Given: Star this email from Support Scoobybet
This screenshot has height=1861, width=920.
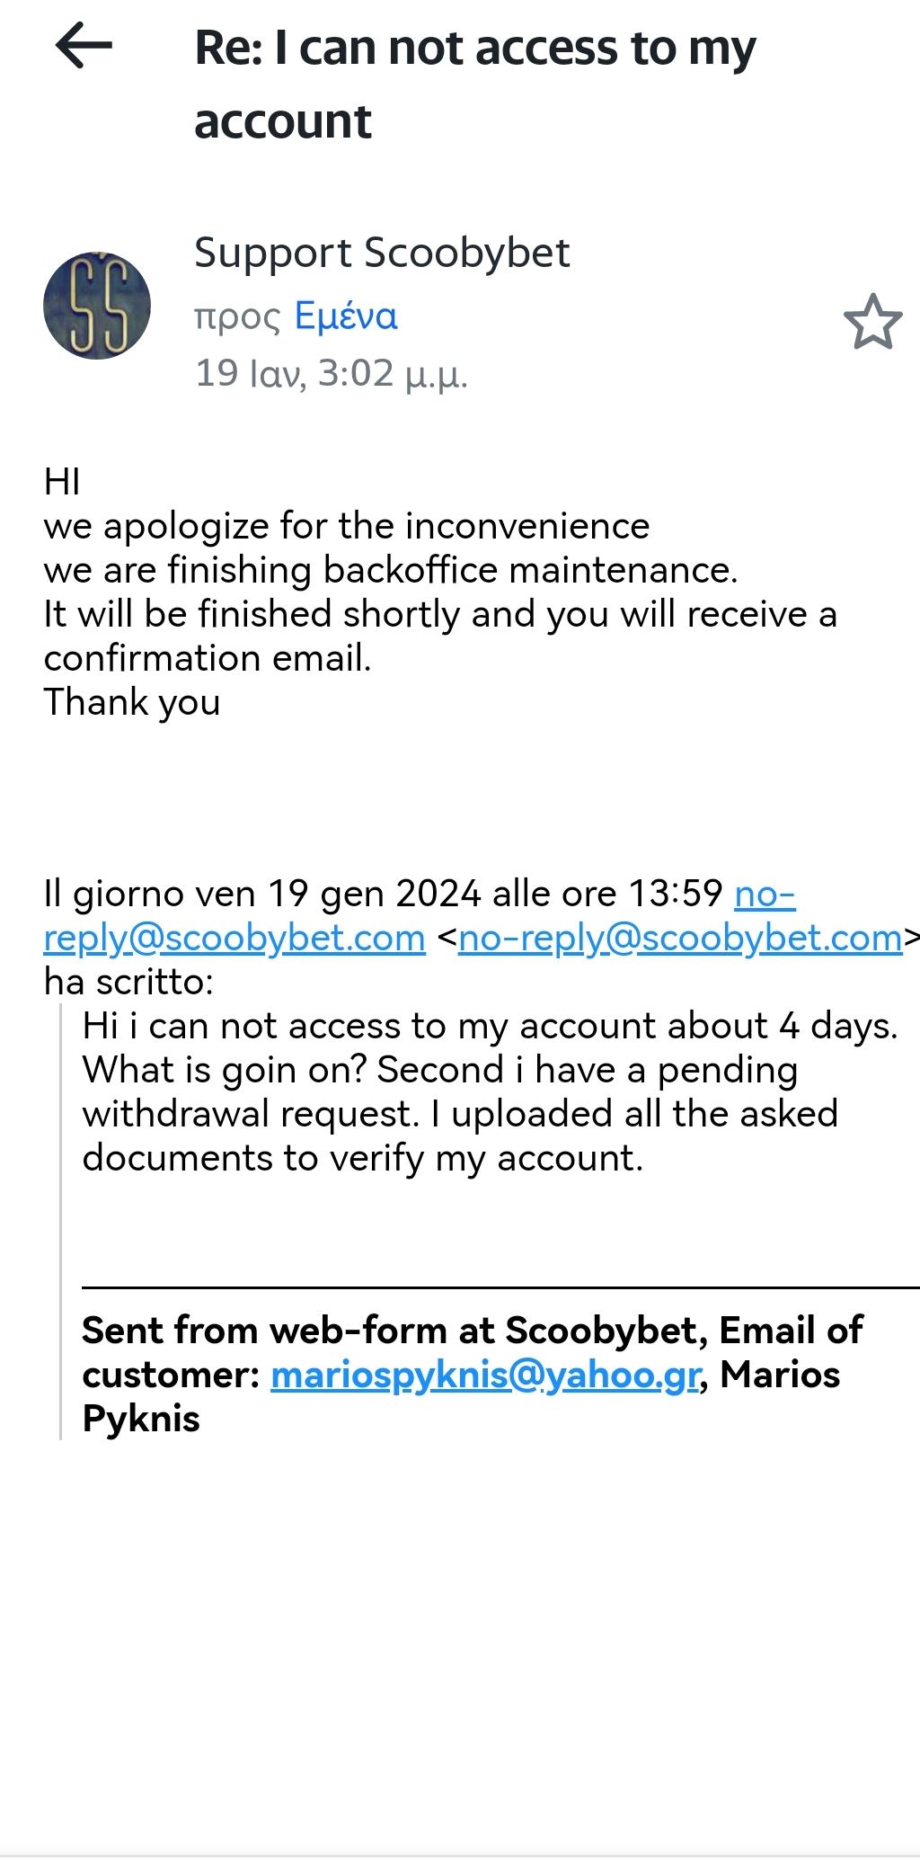Looking at the screenshot, I should pyautogui.click(x=872, y=321).
